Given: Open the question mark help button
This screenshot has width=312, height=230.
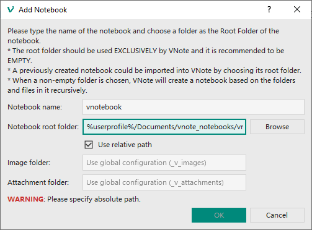Looking at the screenshot, I should point(269,9).
